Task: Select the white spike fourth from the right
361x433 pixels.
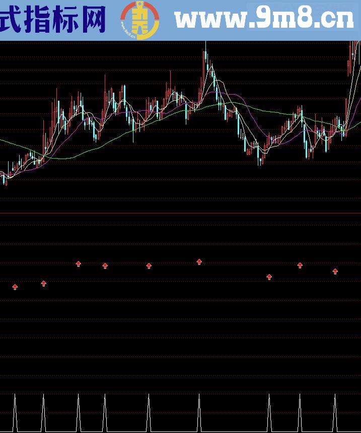Action: coord(199,413)
